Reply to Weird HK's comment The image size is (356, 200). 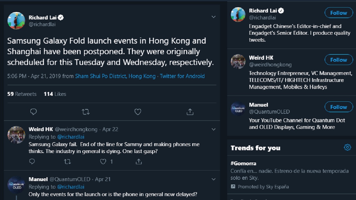click(32, 161)
